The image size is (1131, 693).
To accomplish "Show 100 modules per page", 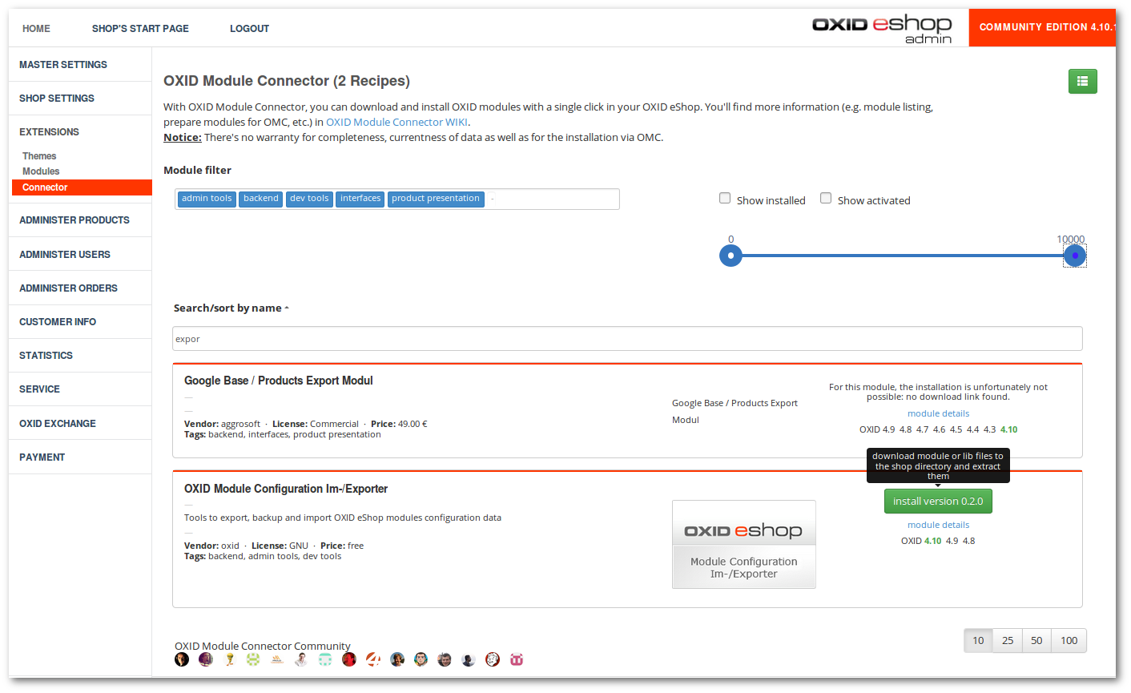I will [x=1069, y=640].
